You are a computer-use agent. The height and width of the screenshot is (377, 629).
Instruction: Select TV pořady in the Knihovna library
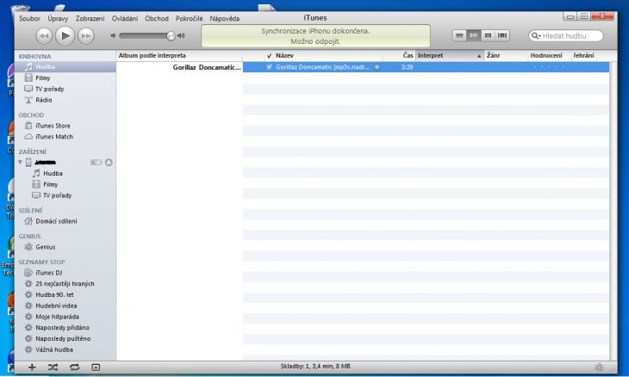[65, 89]
